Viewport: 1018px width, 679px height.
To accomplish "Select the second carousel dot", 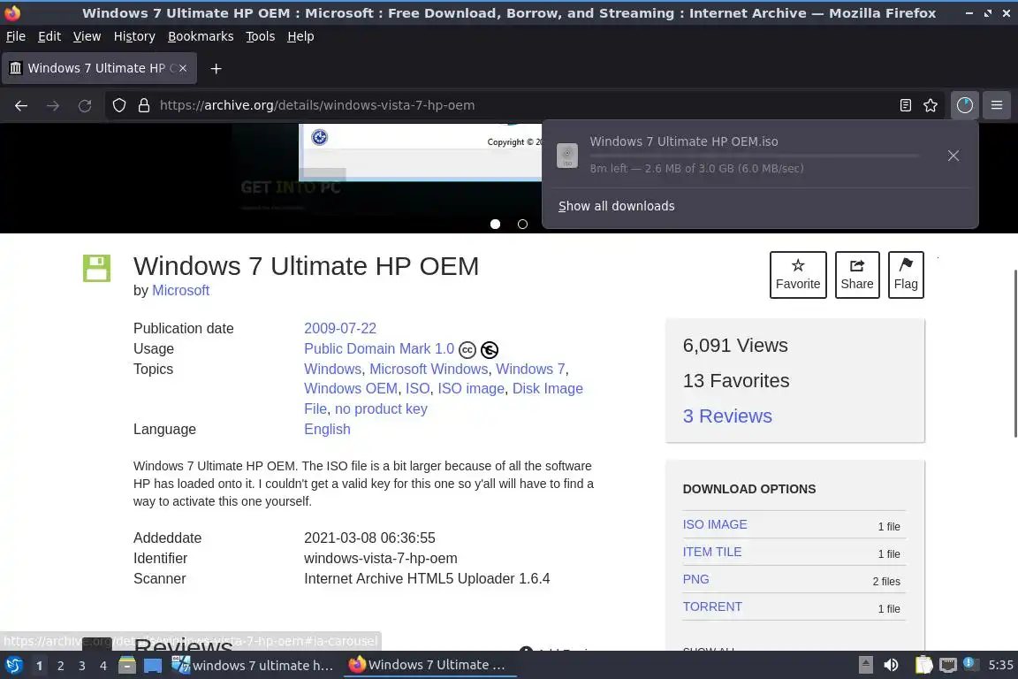I will point(522,225).
